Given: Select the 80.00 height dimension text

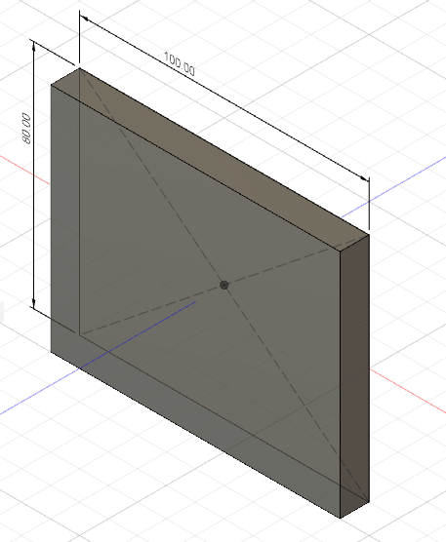Looking at the screenshot, I should click(x=26, y=129).
